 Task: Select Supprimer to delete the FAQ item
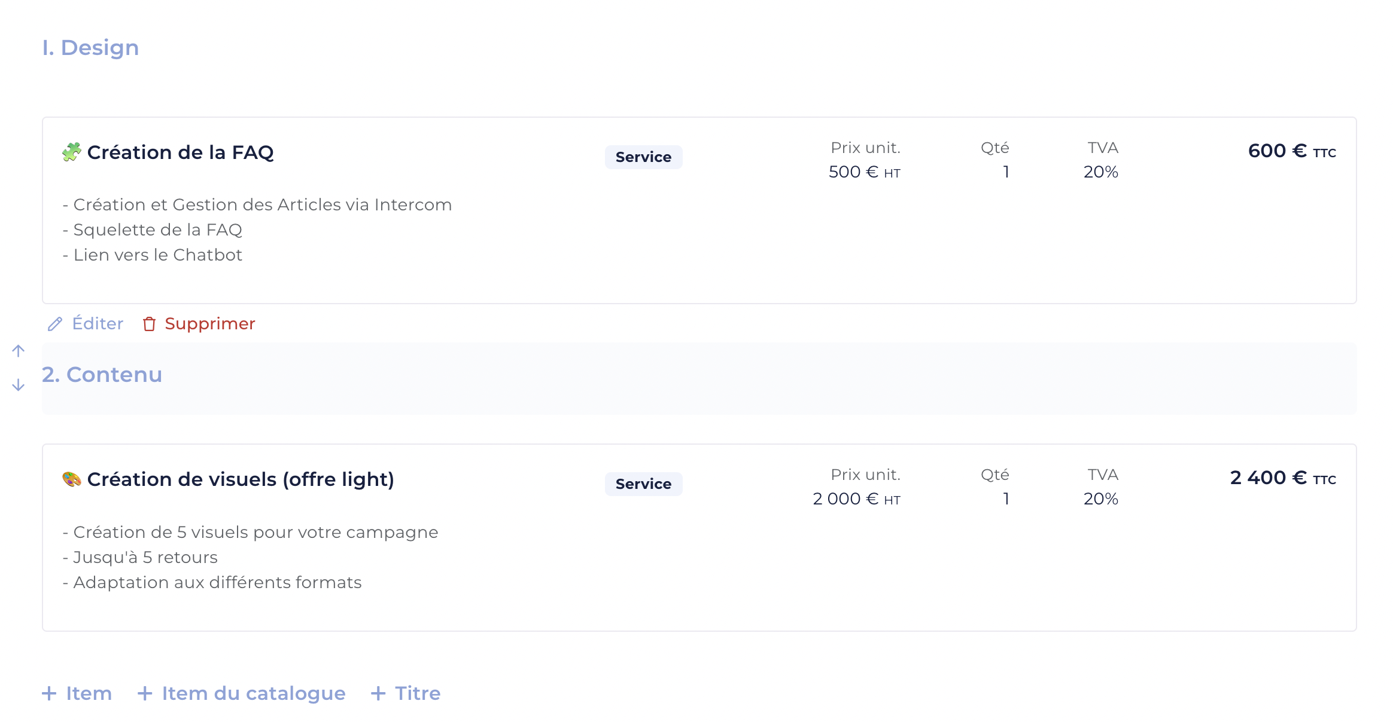[x=199, y=323]
